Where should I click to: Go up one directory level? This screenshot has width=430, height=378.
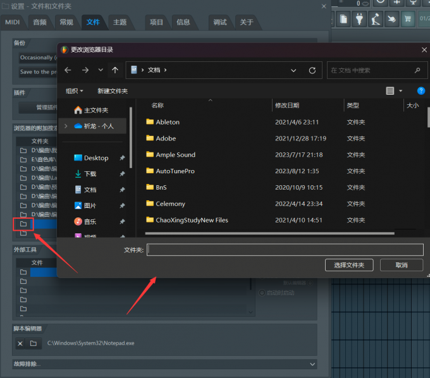115,70
